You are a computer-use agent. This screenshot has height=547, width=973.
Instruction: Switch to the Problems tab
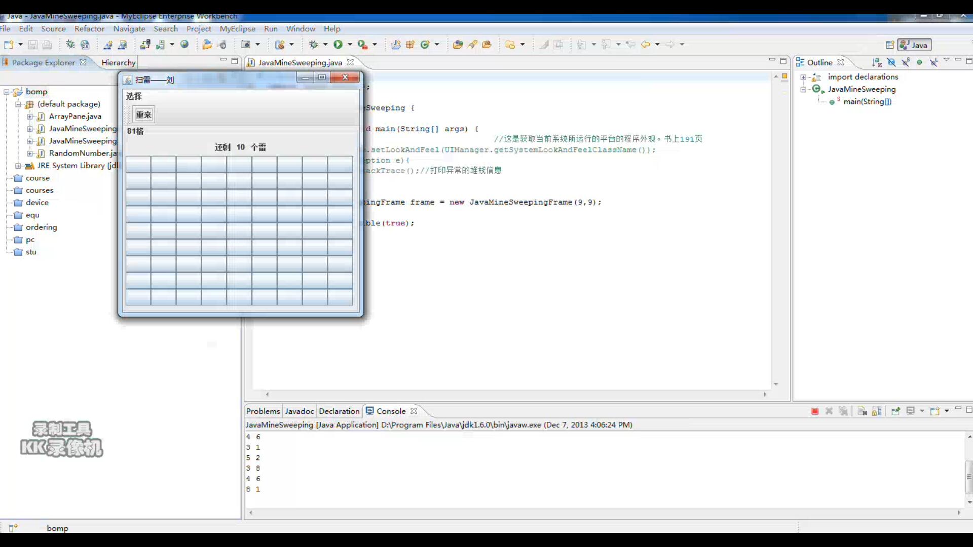[263, 411]
